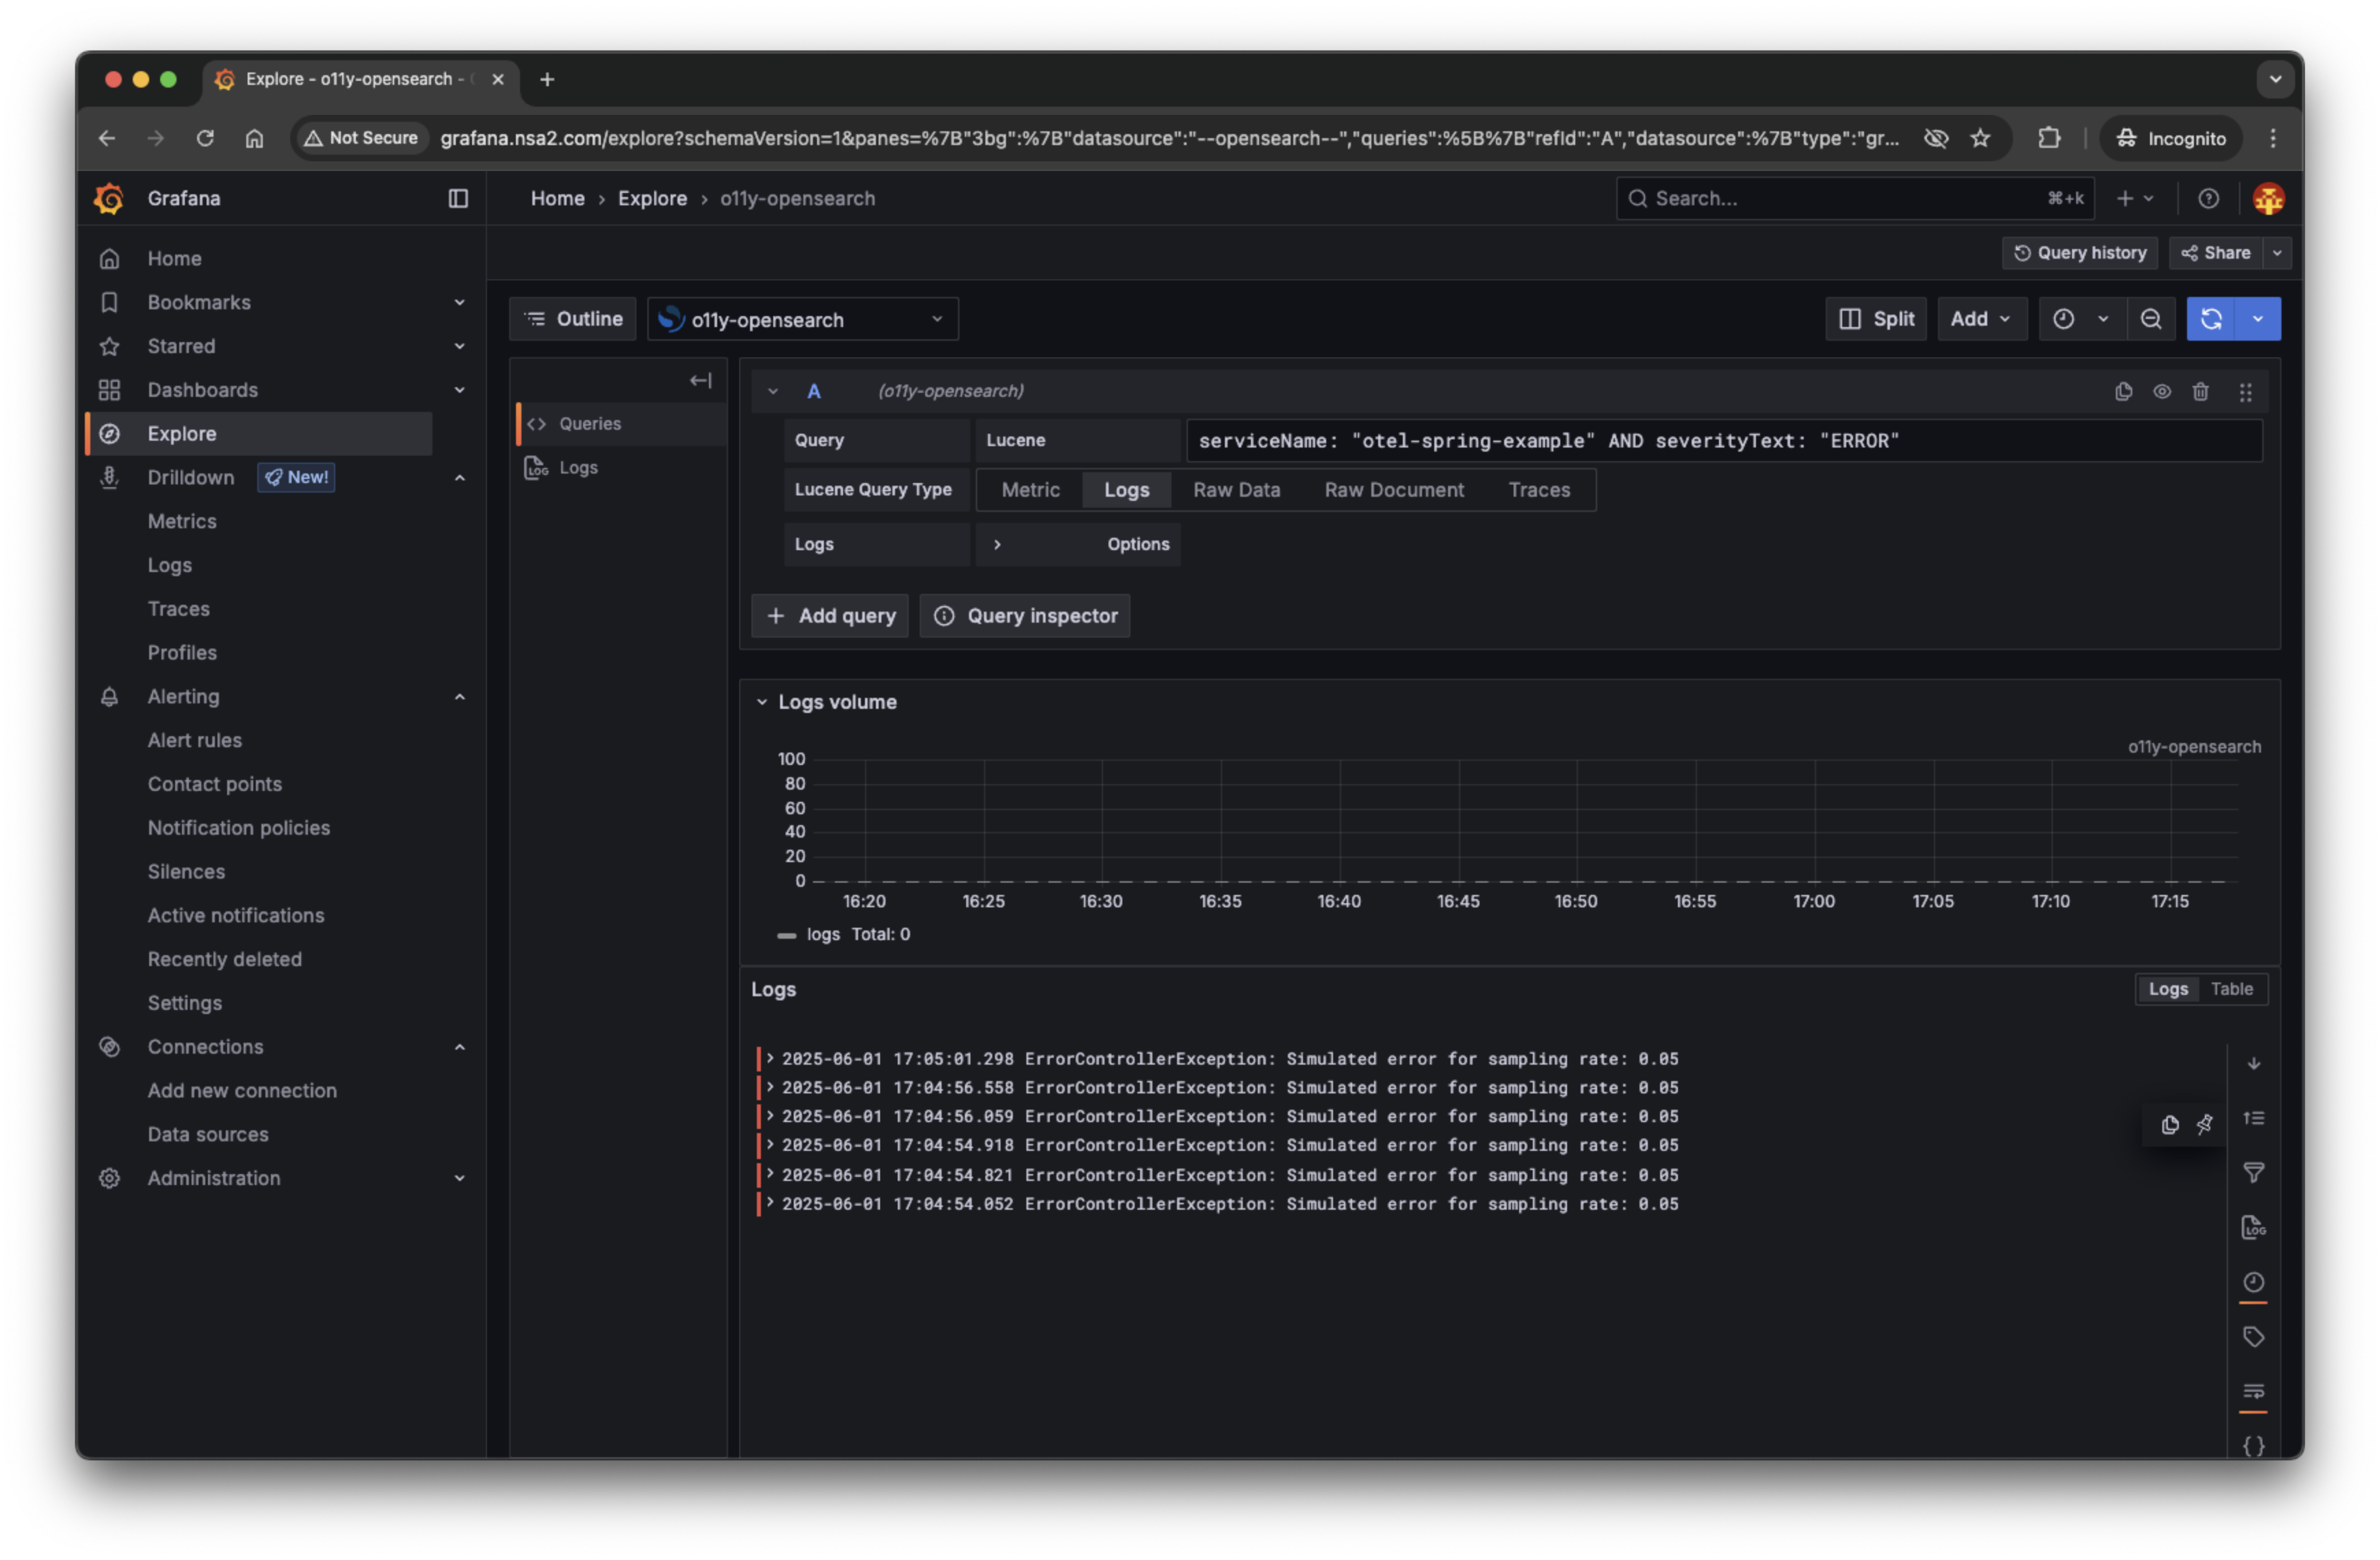This screenshot has height=1560, width=2380.
Task: Click the logs filter funnel icon
Action: point(2253,1172)
